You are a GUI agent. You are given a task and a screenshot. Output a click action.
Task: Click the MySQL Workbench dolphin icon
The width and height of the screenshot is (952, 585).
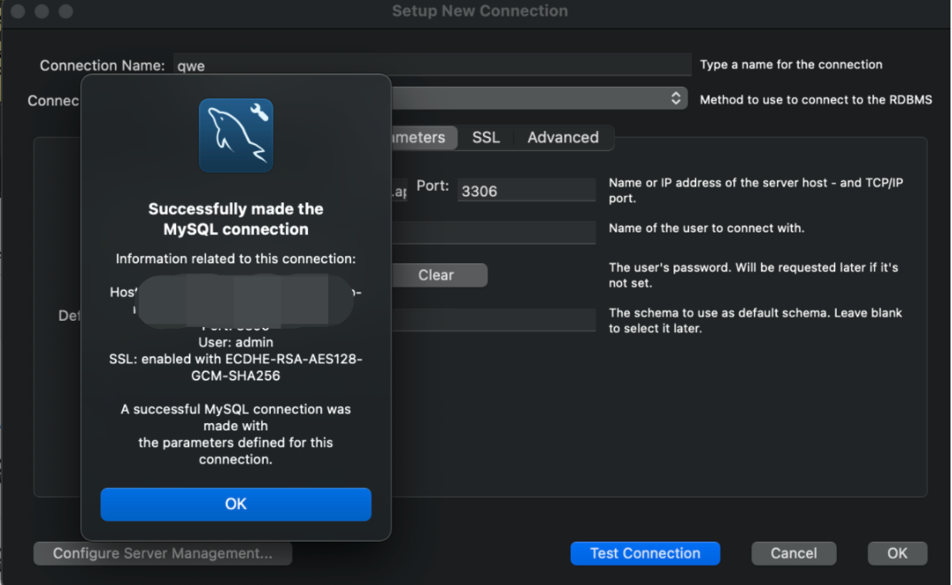click(236, 135)
